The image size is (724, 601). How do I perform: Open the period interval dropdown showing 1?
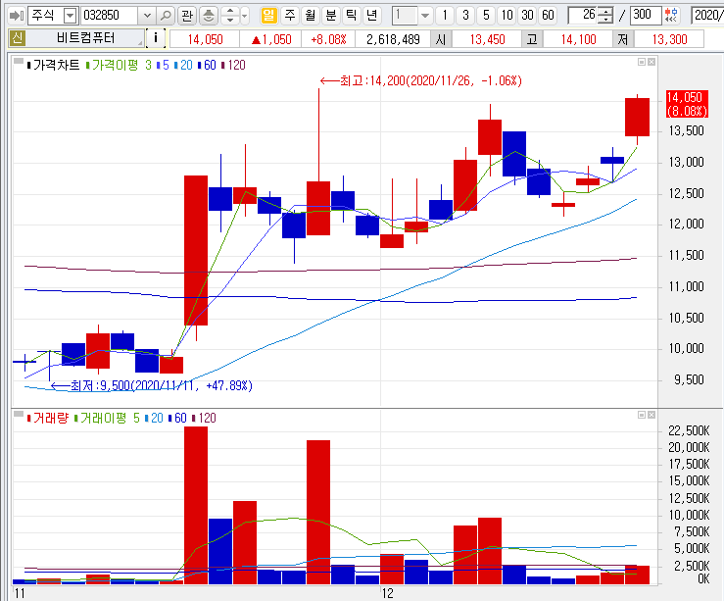coord(425,16)
